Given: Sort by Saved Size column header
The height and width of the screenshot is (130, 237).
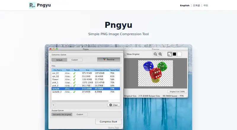Looking at the screenshot, I should [115, 70].
